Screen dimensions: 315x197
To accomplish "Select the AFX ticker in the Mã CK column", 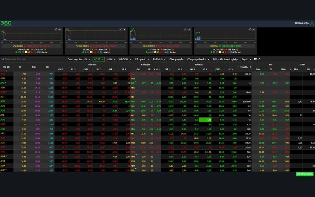I will pos(2,134).
